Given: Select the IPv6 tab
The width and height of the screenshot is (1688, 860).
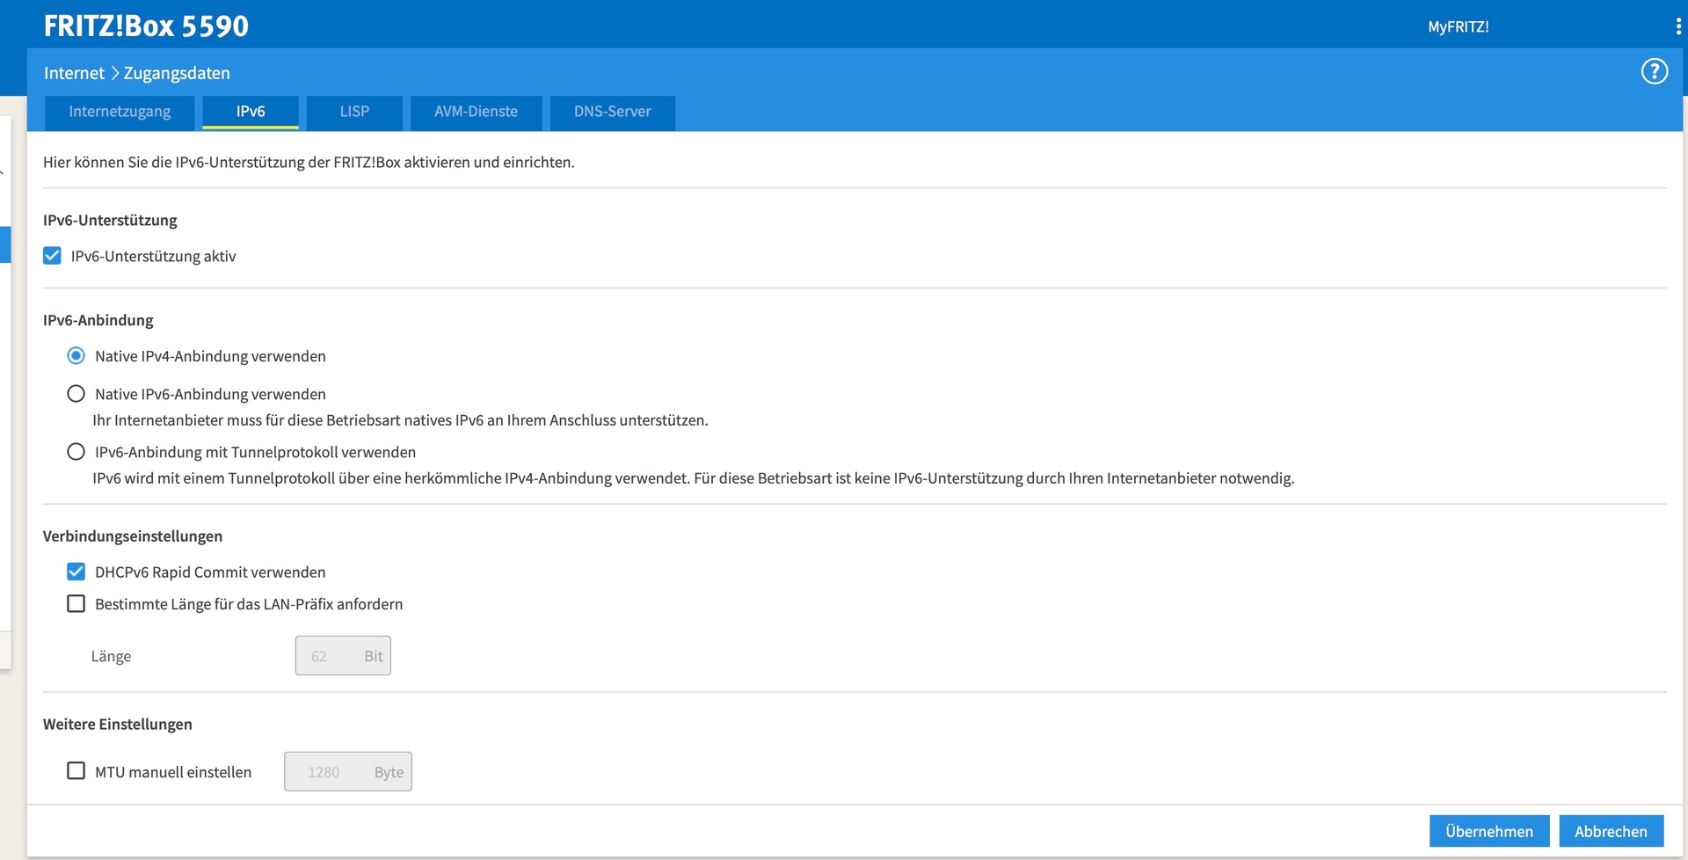Looking at the screenshot, I should (251, 112).
